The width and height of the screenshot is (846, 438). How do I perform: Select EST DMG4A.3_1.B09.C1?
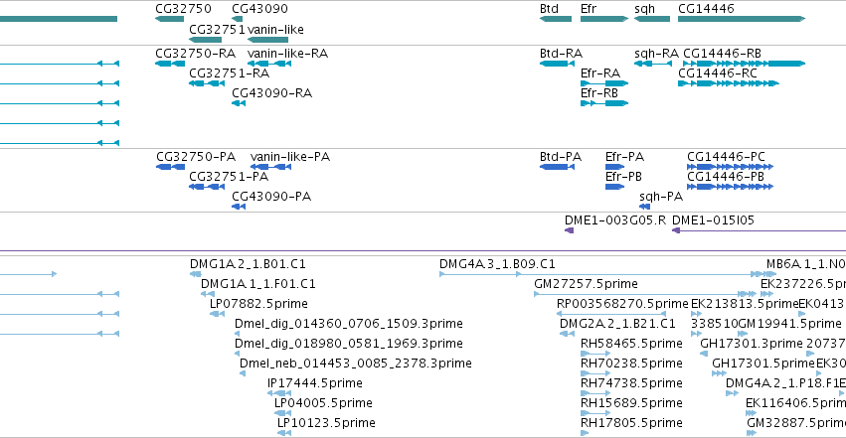[x=608, y=274]
